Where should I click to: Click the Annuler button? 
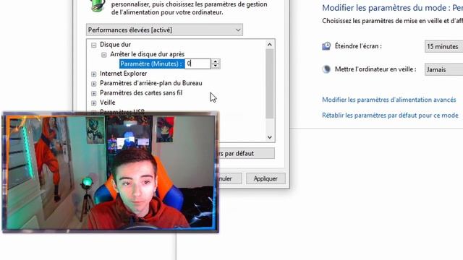pos(230,178)
